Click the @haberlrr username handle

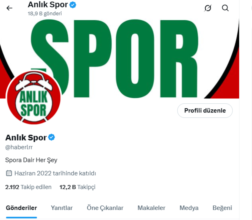tap(19, 147)
